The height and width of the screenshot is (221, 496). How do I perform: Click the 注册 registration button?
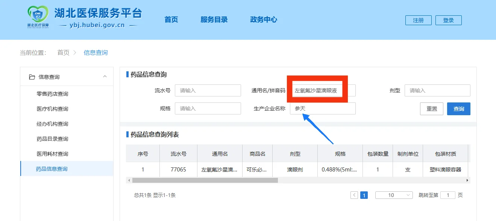(418, 20)
